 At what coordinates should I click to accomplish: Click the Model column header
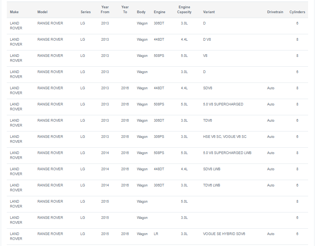[42, 12]
